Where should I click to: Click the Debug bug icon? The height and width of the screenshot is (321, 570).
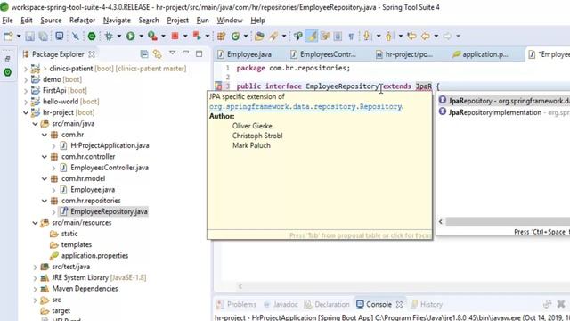[109, 36]
